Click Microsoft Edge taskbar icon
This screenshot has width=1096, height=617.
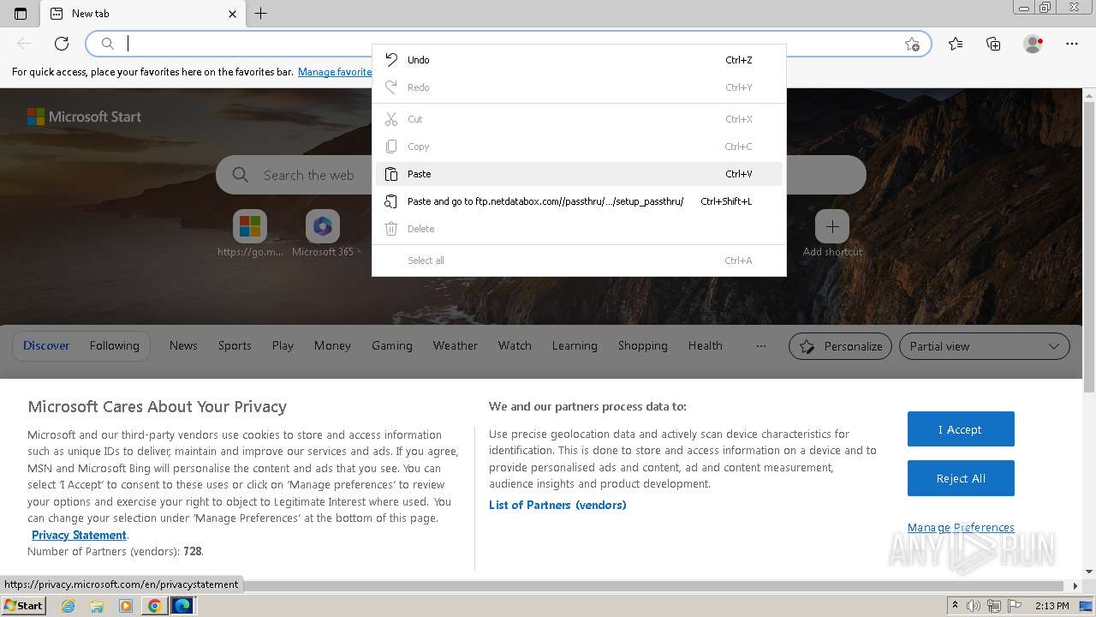point(182,606)
